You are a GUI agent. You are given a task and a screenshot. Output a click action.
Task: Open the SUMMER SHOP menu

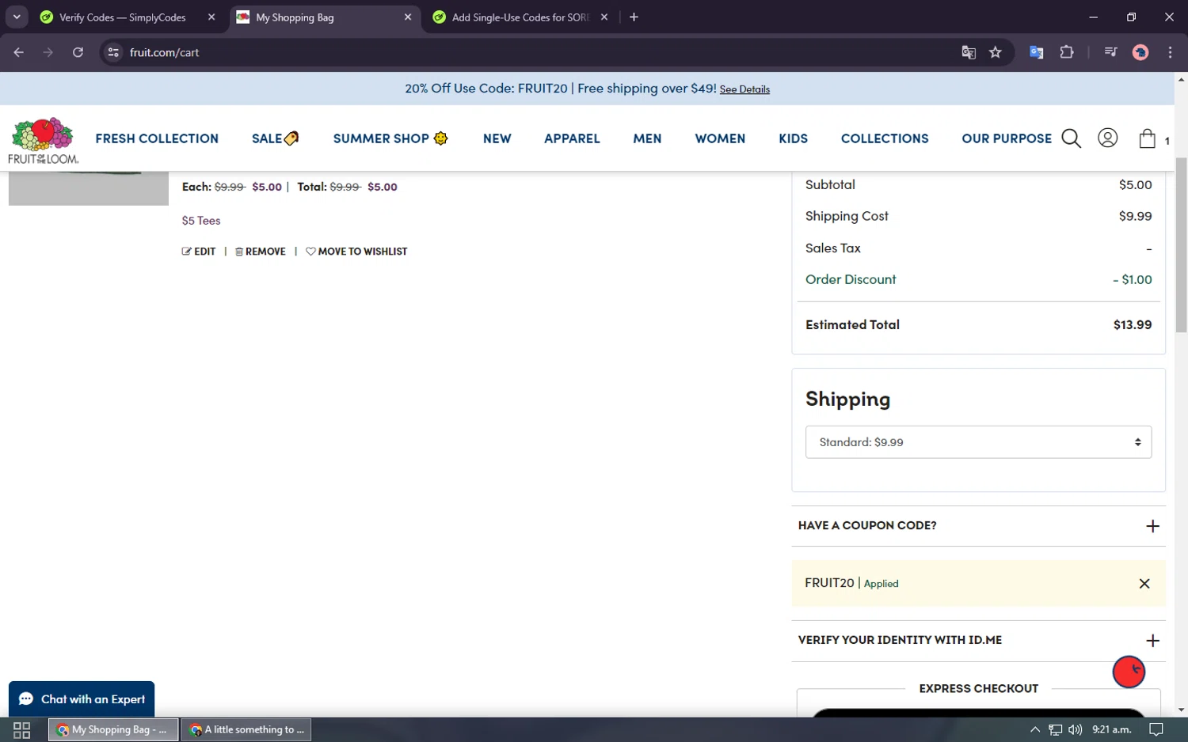coord(390,138)
